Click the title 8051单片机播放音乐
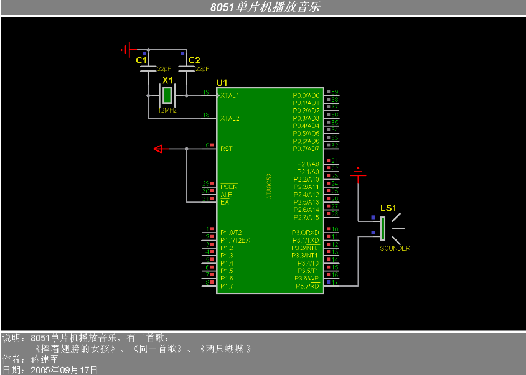 265,7
